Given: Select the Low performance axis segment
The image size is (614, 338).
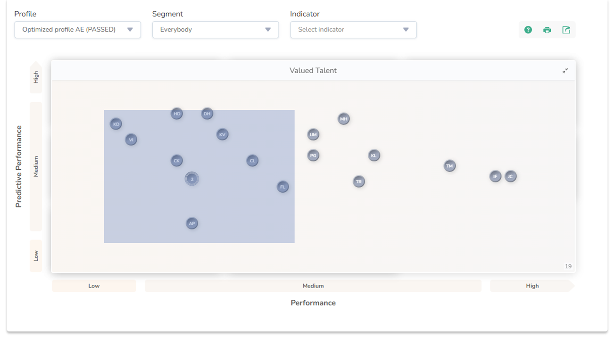Looking at the screenshot, I should tap(94, 286).
